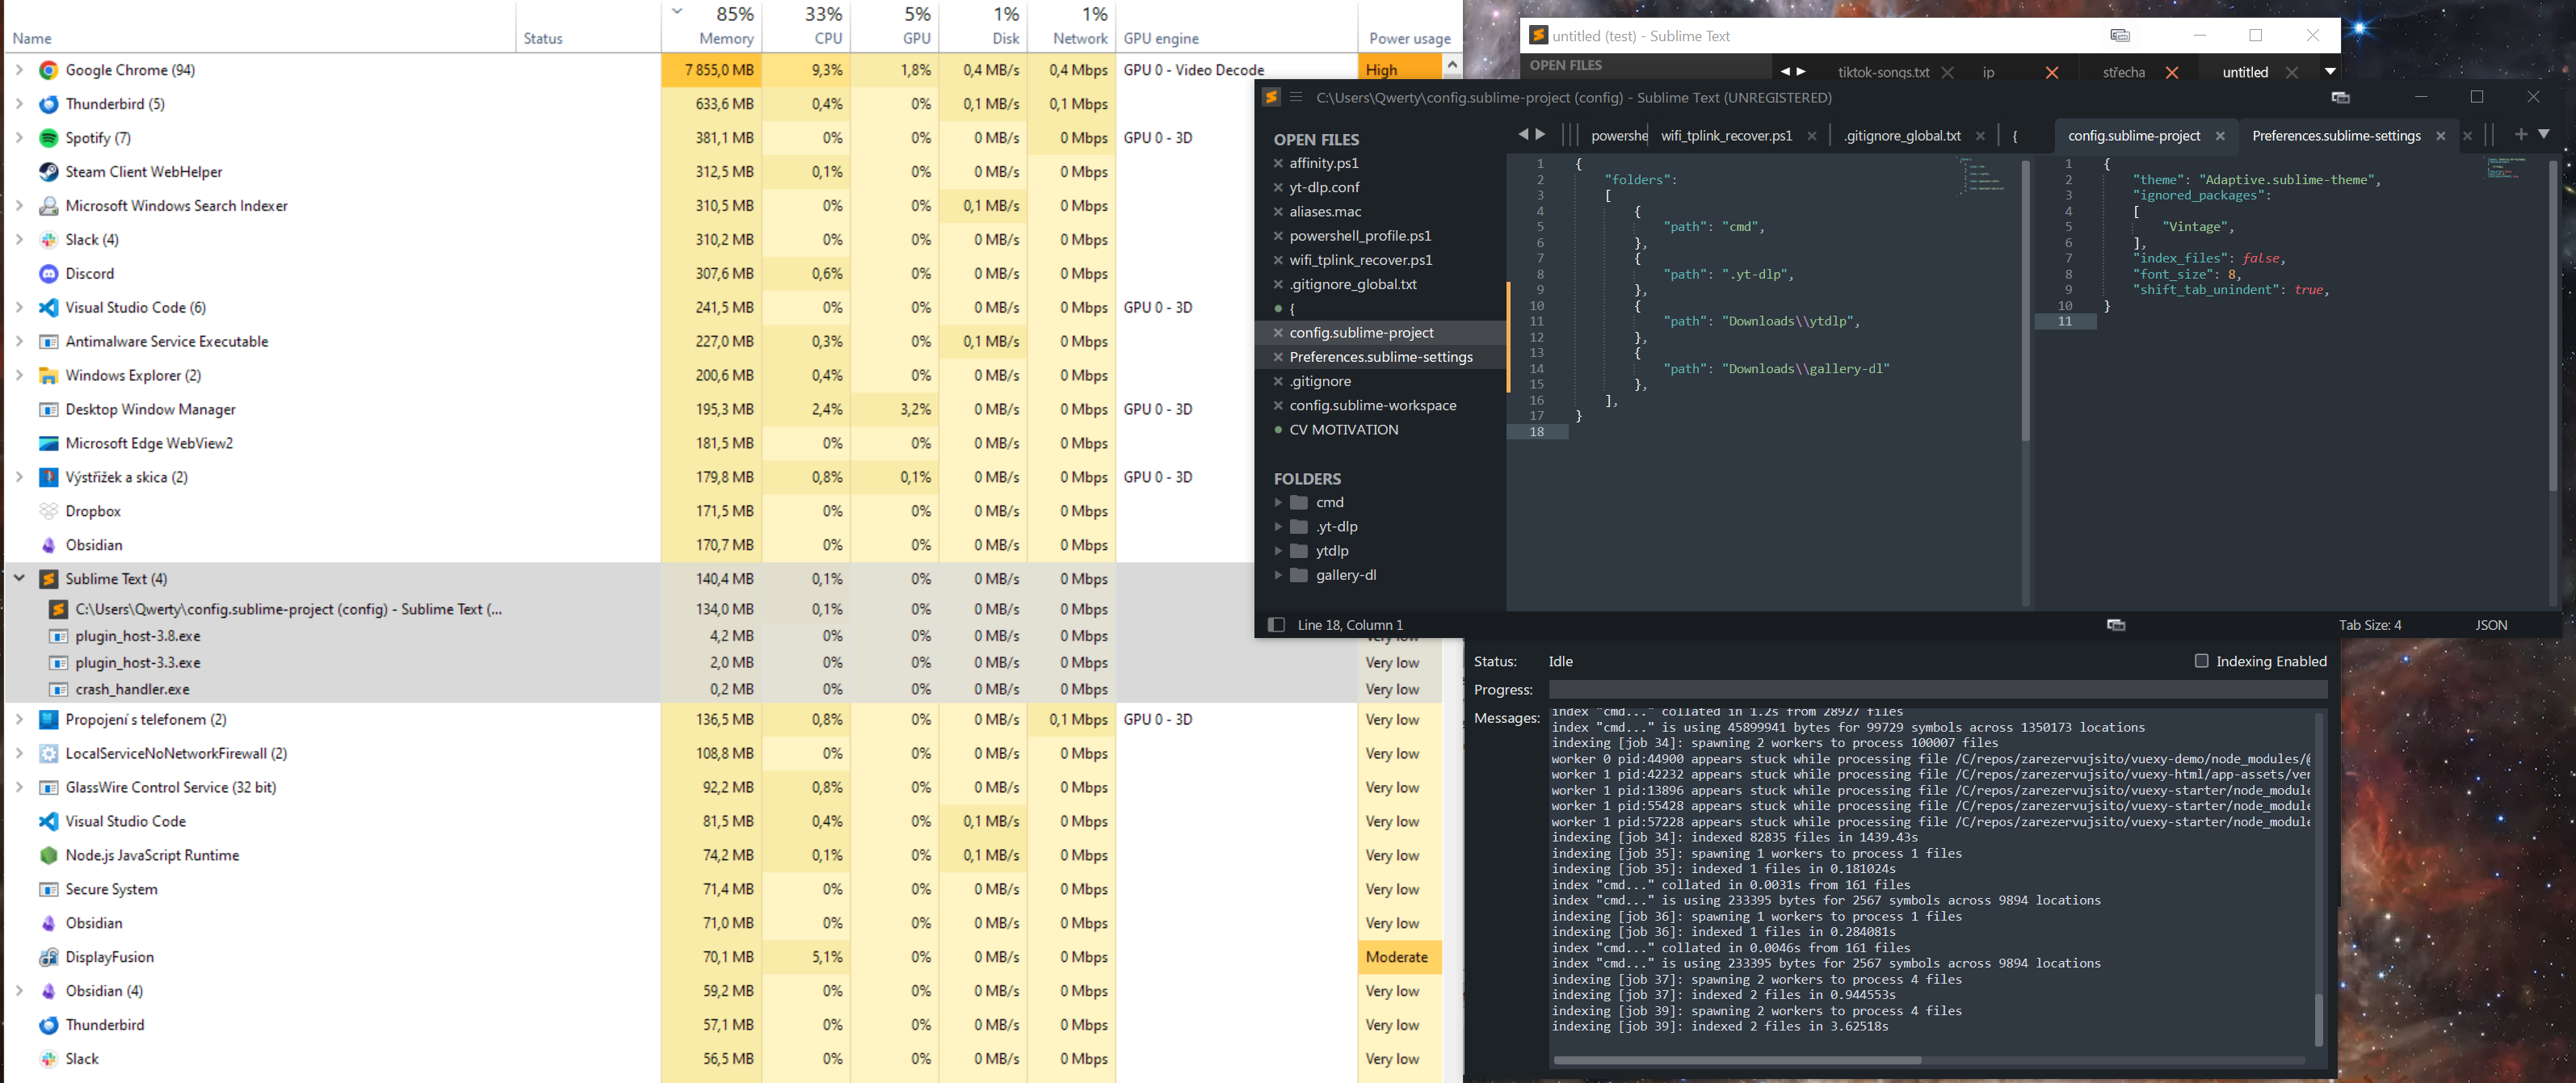The width and height of the screenshot is (2576, 1083).
Task: Select Google Chrome process row
Action: (x=130, y=70)
